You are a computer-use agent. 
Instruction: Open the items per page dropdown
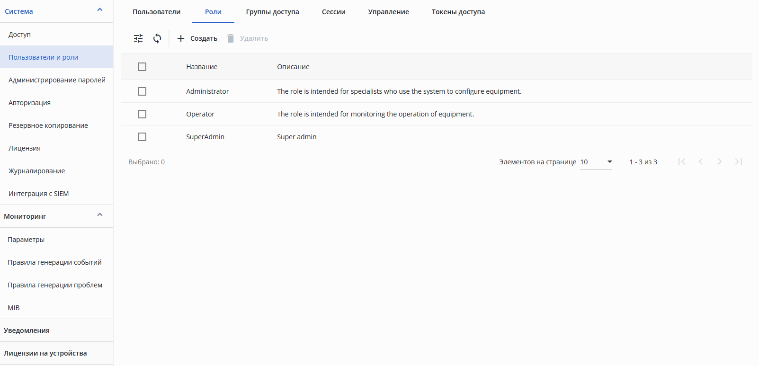596,162
